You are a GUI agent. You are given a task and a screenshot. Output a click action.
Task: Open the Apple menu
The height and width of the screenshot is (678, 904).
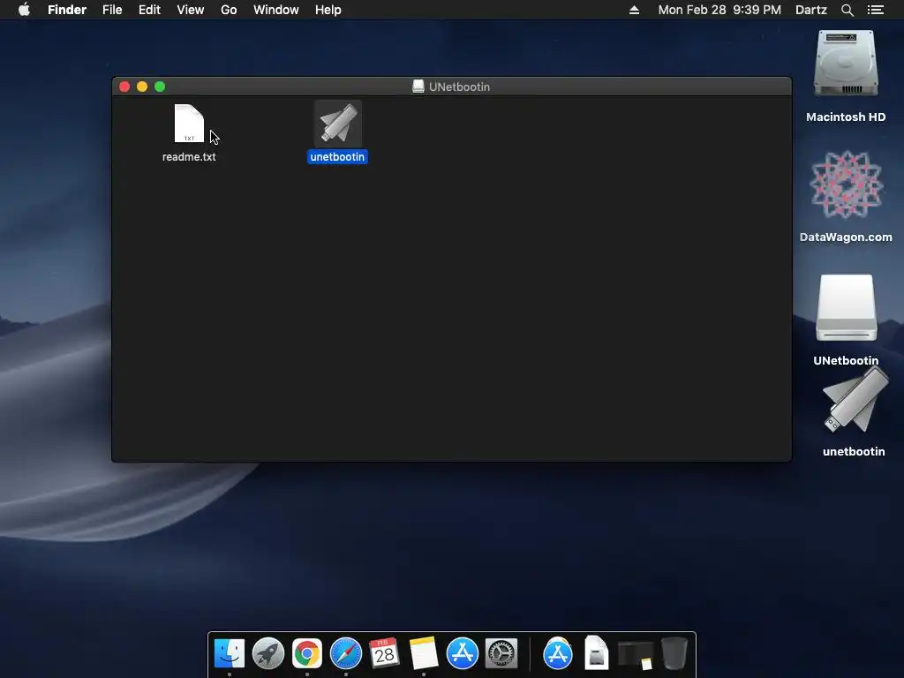coord(24,10)
